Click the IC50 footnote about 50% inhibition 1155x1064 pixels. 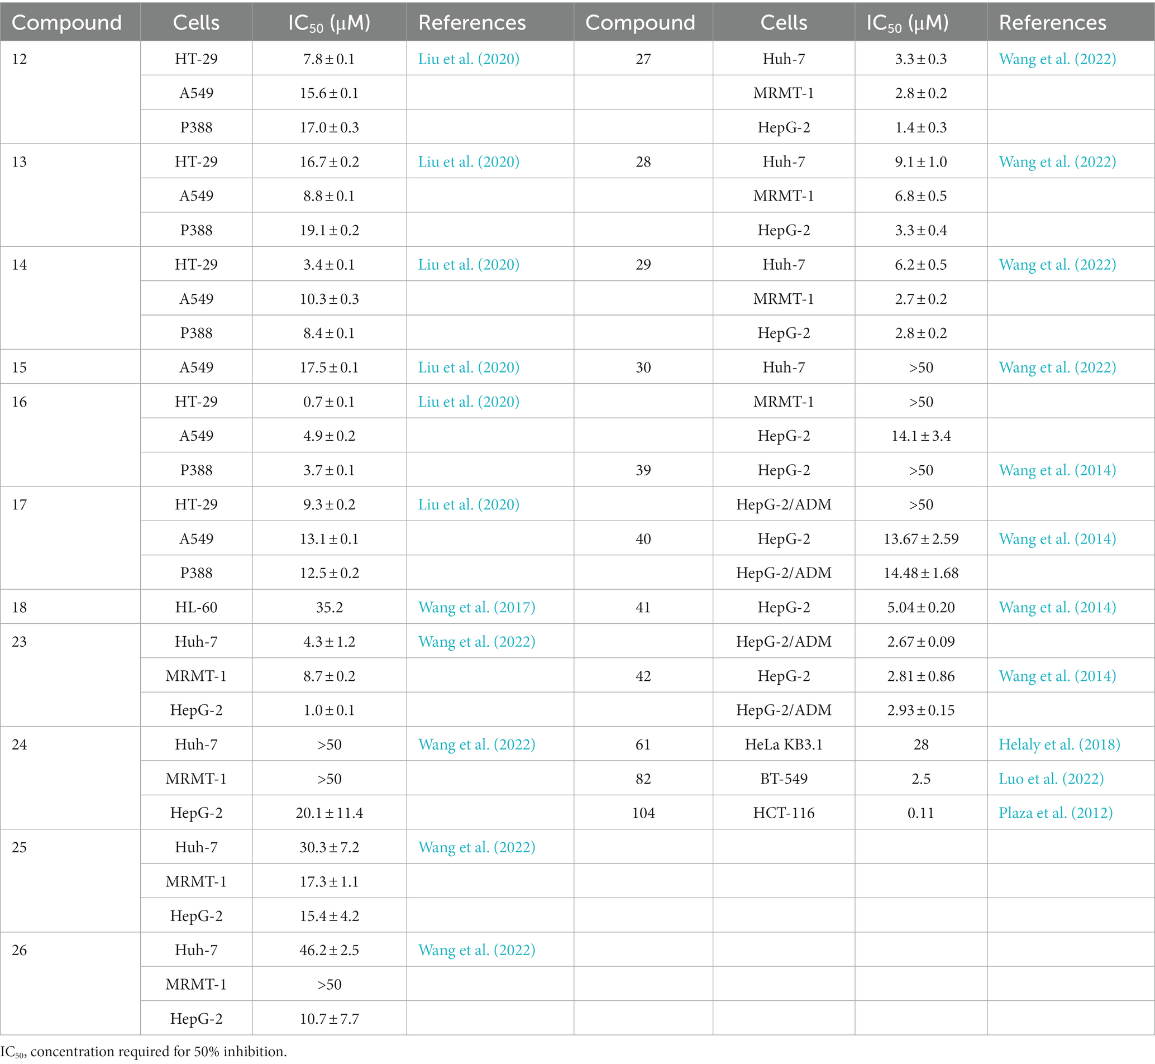(x=144, y=1052)
